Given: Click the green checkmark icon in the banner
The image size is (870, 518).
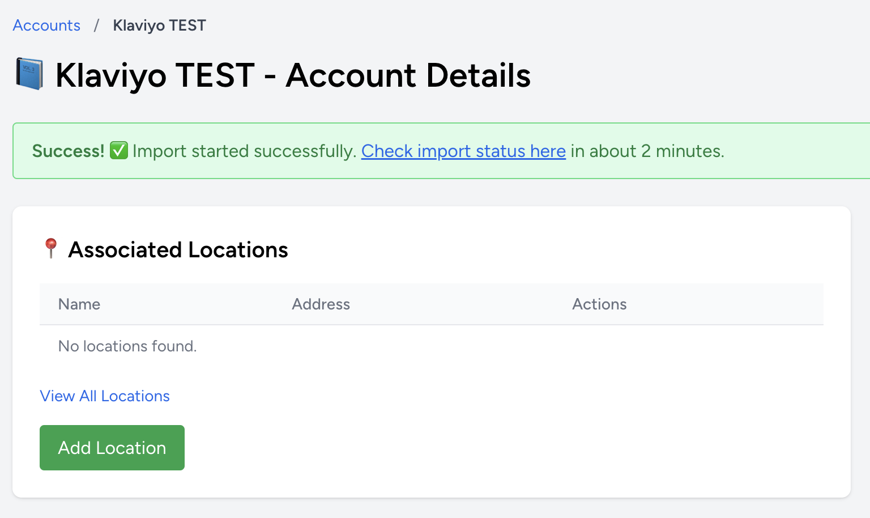Looking at the screenshot, I should pos(118,151).
